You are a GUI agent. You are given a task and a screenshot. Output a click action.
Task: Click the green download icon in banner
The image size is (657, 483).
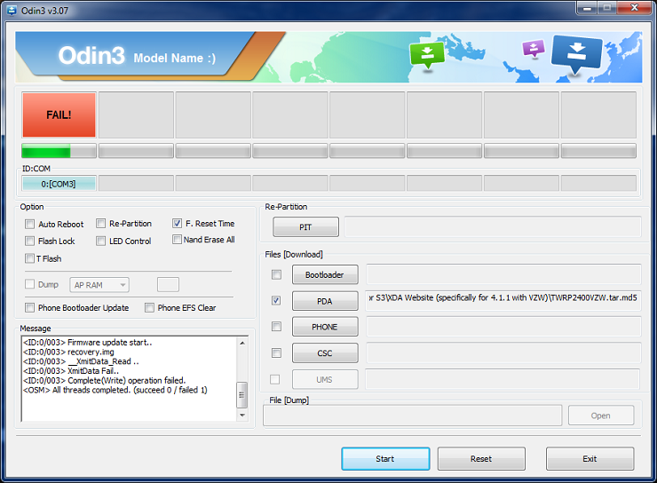click(x=427, y=53)
